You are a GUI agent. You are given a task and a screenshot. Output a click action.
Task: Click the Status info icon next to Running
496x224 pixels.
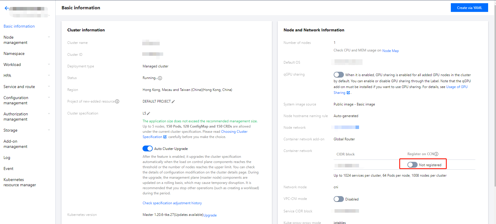pyautogui.click(x=160, y=78)
